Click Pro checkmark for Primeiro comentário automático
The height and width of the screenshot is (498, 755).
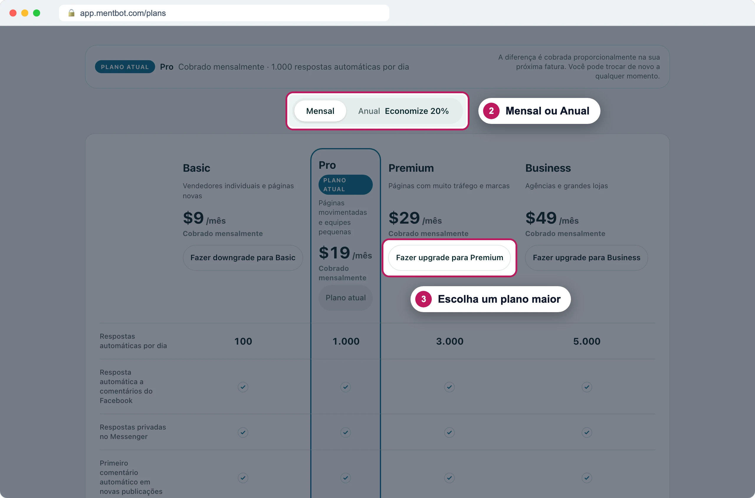(x=345, y=478)
